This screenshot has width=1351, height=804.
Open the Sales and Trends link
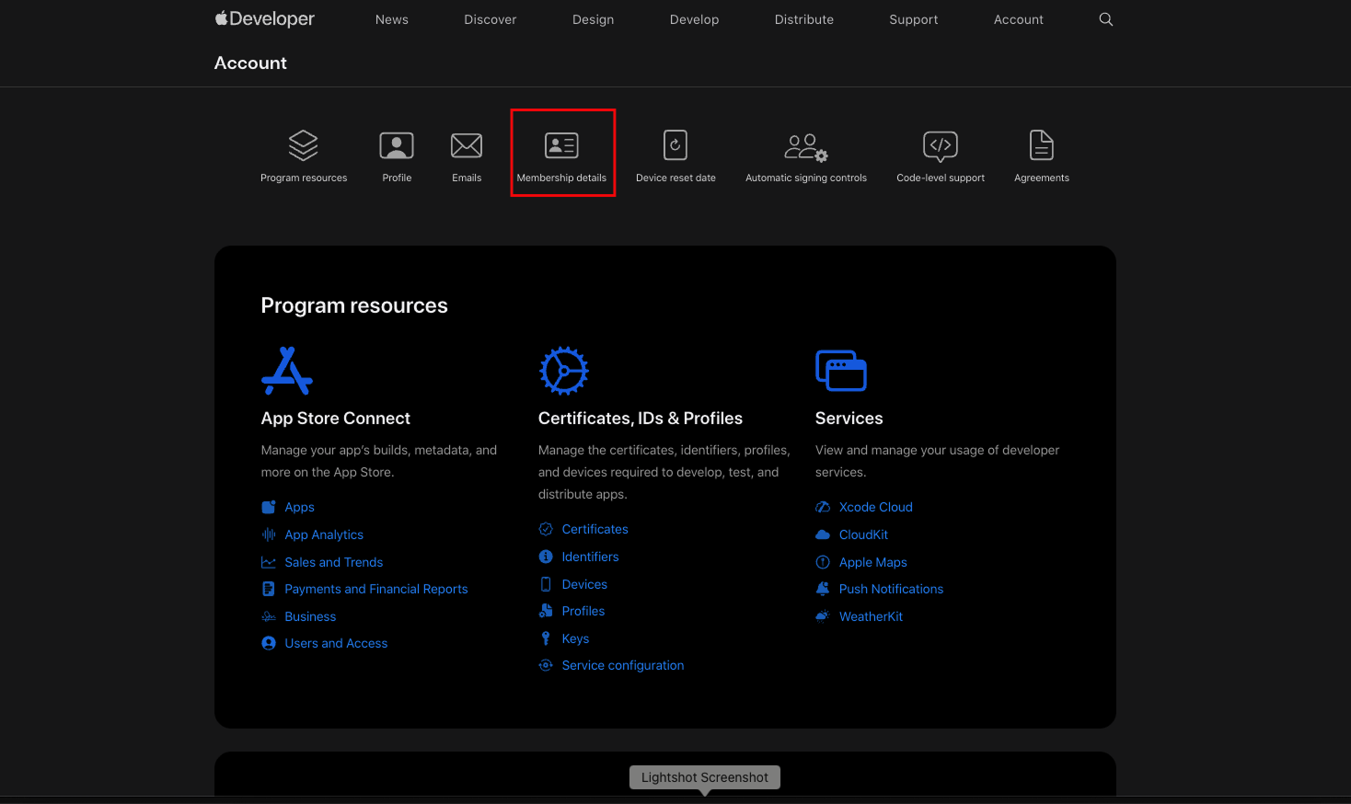(x=333, y=562)
